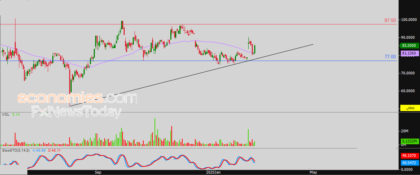This screenshot has height=175, width=420.
Task: Click the red 48.1070 stochastic D tag
Action: [409, 156]
